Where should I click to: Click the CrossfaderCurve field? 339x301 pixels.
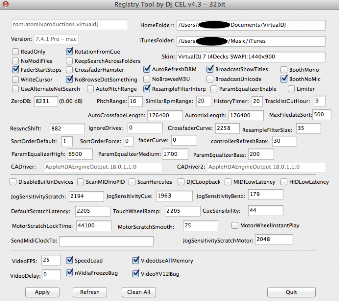[228, 128]
